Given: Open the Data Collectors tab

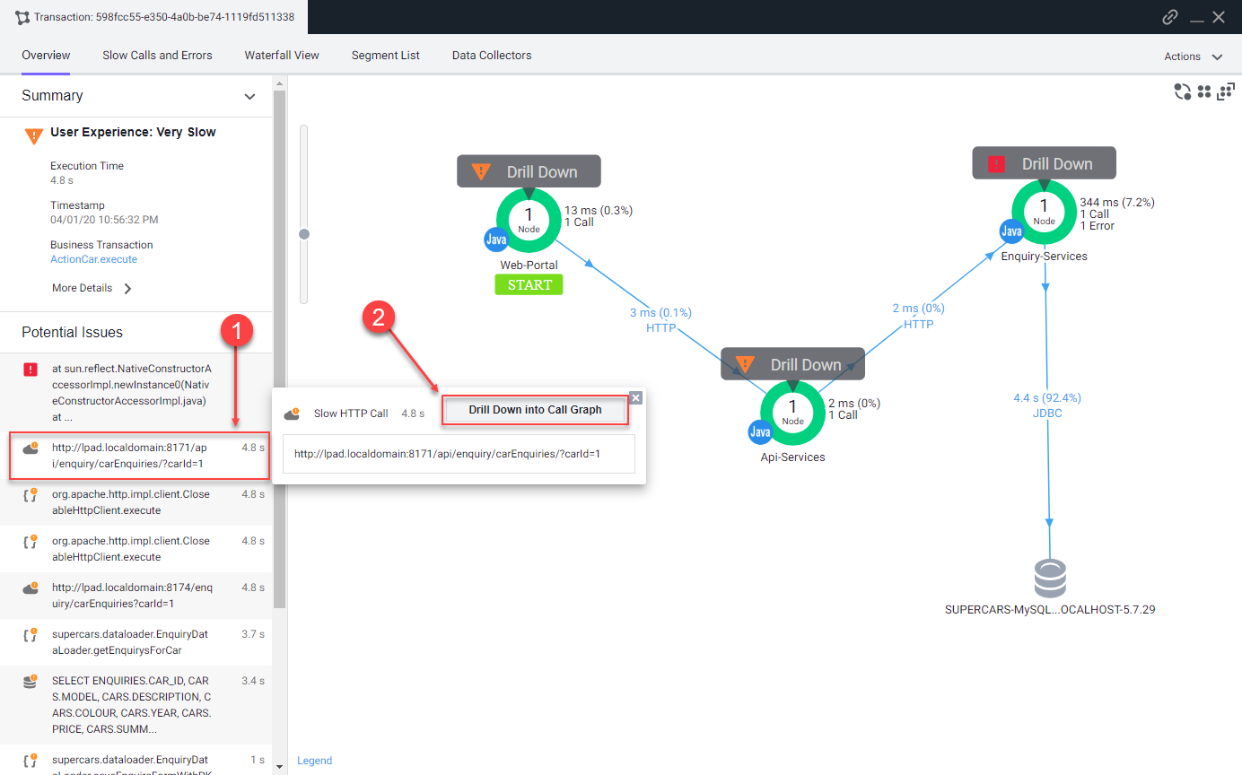Looking at the screenshot, I should click(x=492, y=56).
